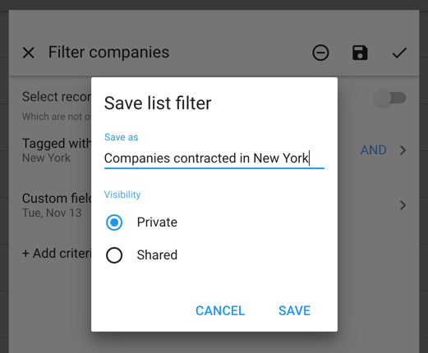
Task: Expand the Tagged with chevron arrow
Action: click(x=403, y=150)
